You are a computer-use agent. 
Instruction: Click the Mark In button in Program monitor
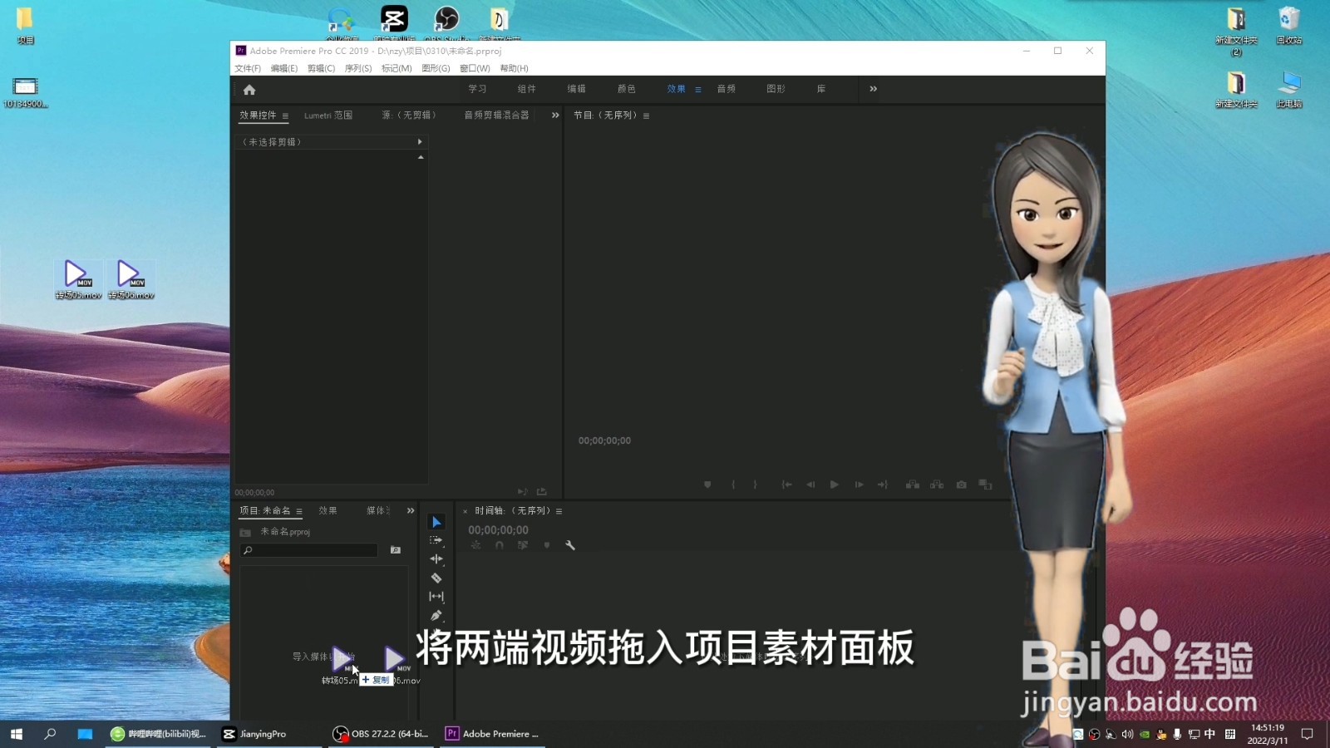point(733,484)
